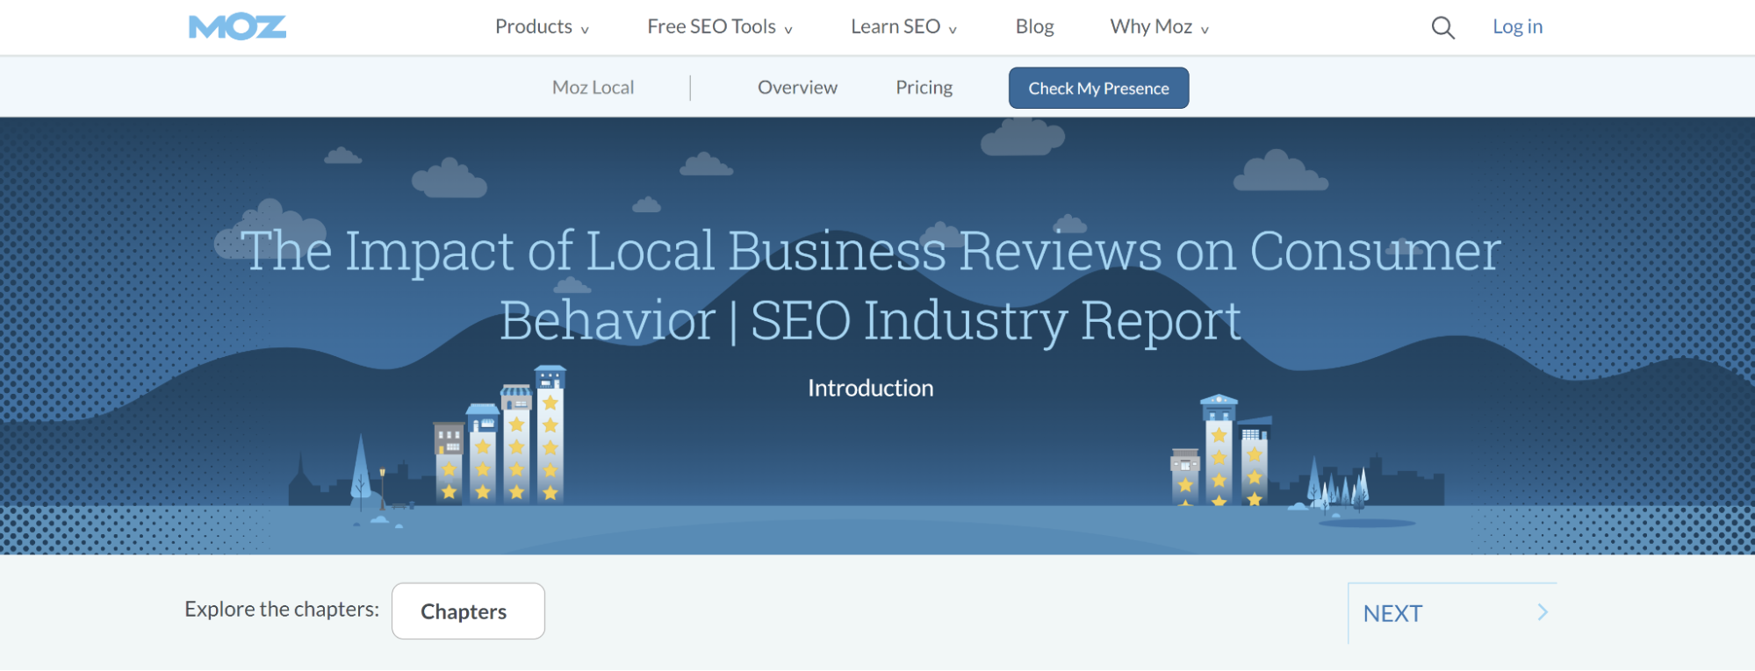This screenshot has height=671, width=1755.
Task: Open the Free SEO Tools dropdown
Action: point(719,27)
